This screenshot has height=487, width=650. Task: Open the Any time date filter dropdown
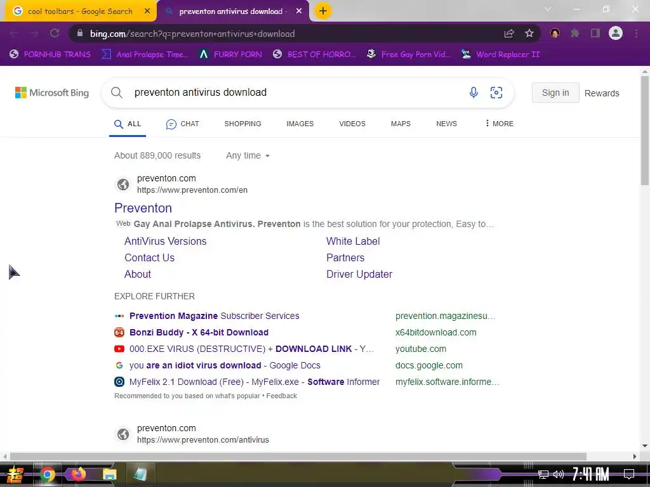point(248,156)
